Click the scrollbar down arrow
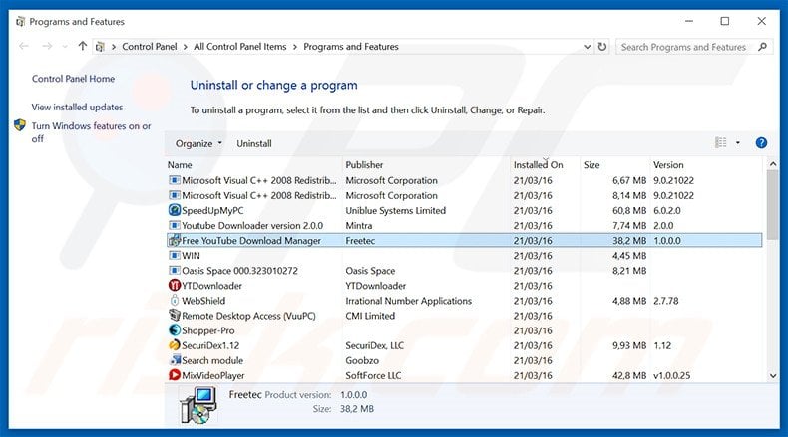This screenshot has width=788, height=437. 773,376
